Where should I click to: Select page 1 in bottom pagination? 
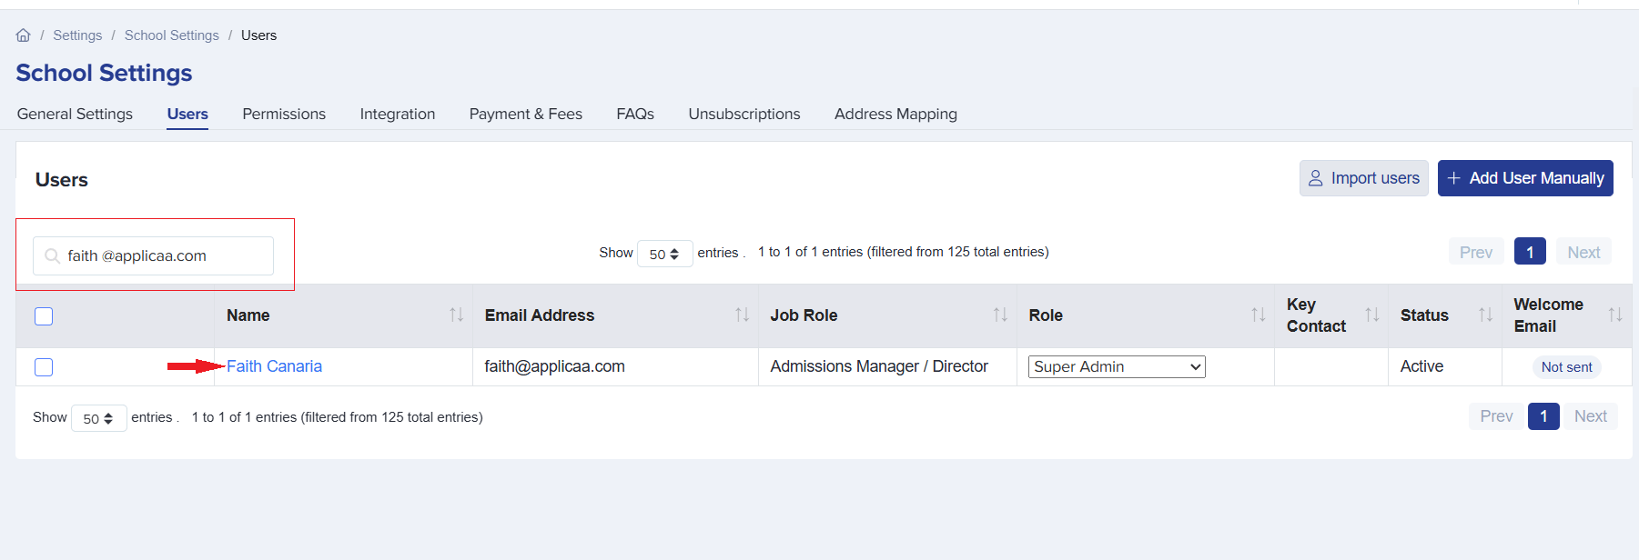1543,416
